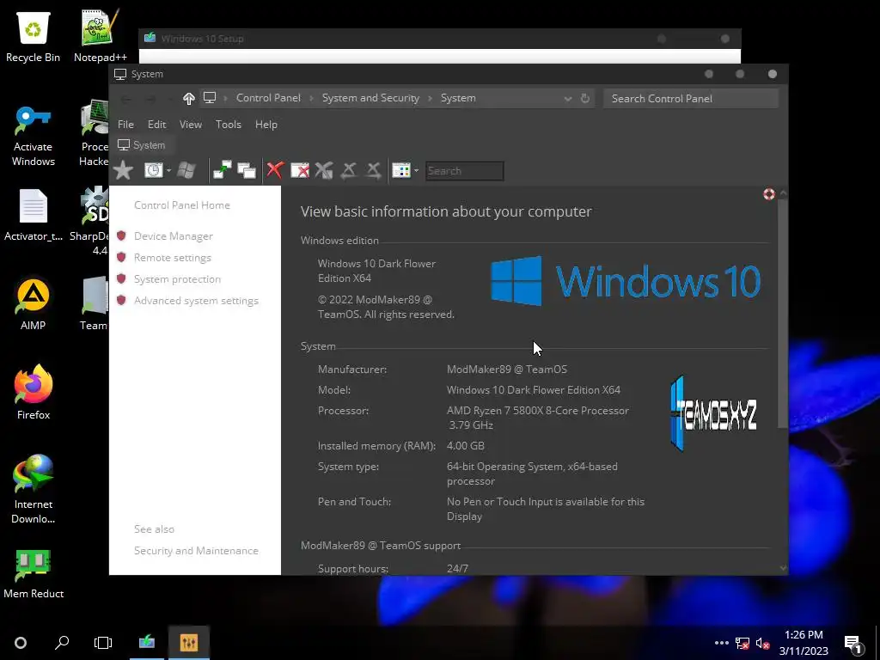The image size is (880, 660).
Task: Click the red X close tab icon
Action: pyautogui.click(x=274, y=170)
